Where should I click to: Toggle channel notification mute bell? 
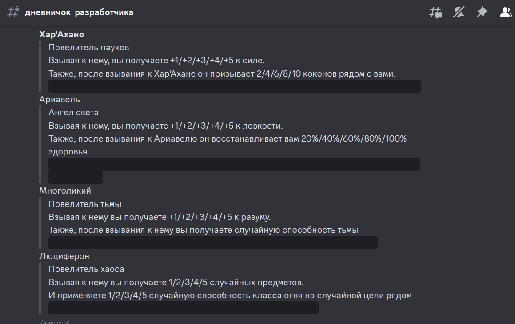pos(459,12)
